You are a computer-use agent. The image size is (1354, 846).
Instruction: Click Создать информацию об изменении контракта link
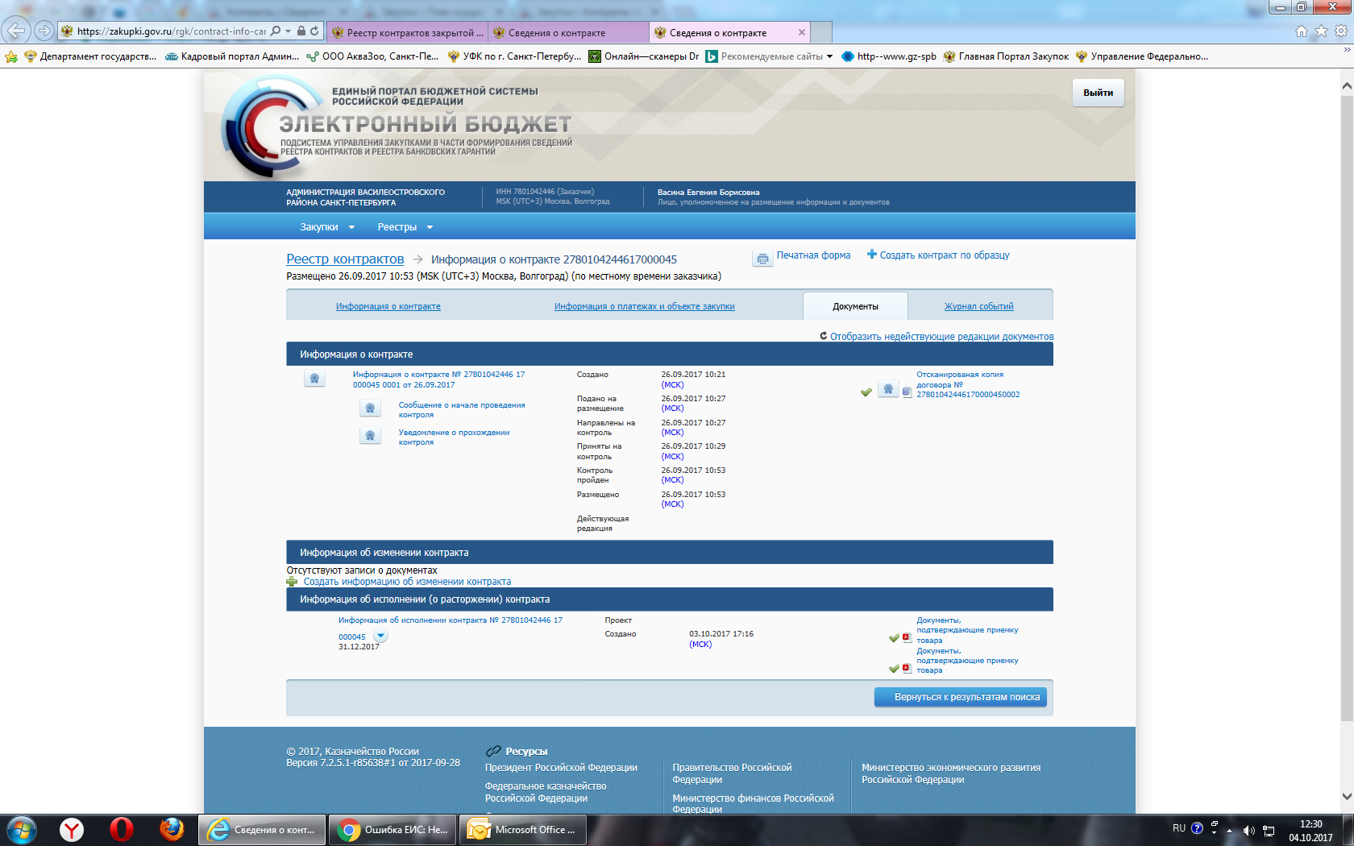coord(407,582)
